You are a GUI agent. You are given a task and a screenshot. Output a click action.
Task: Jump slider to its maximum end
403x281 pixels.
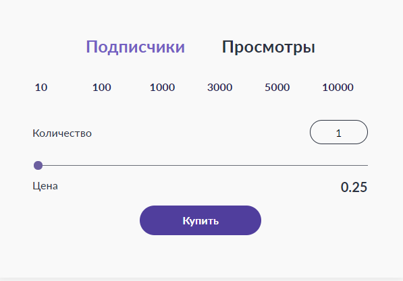[x=367, y=166]
